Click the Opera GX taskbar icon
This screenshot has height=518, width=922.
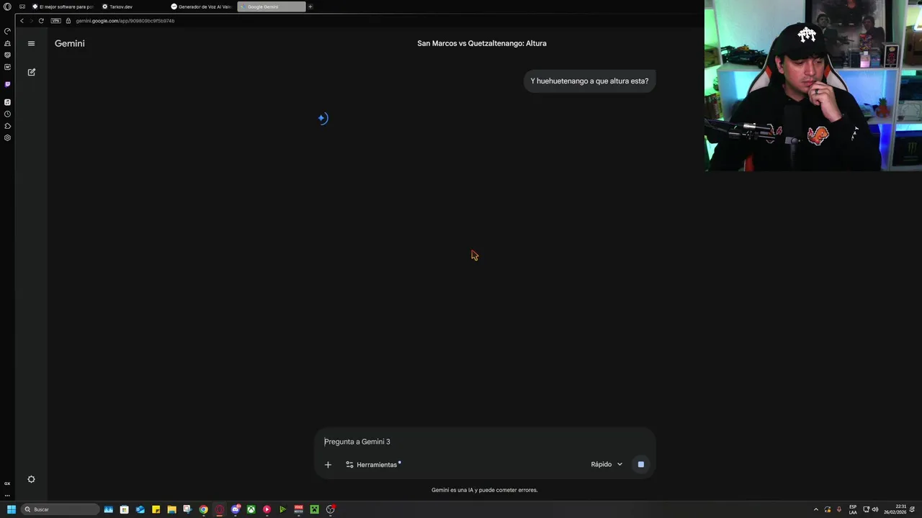pos(219,509)
